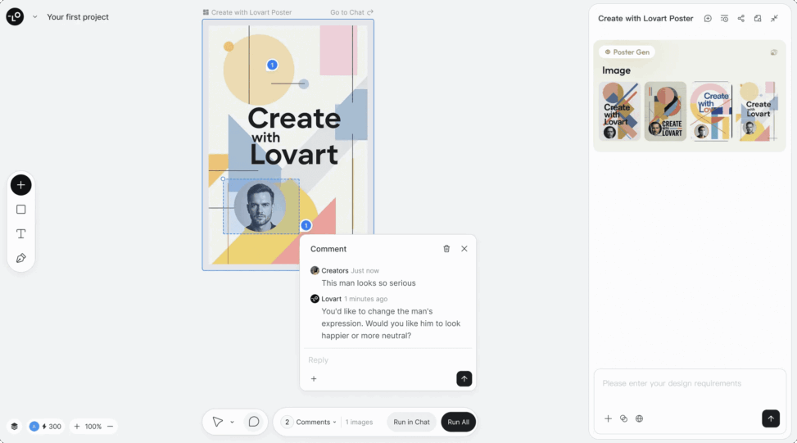Click the Reply input field
The height and width of the screenshot is (443, 797).
[387, 359]
